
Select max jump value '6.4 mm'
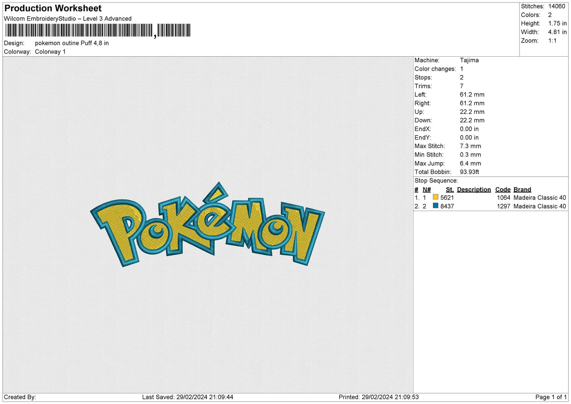coord(471,163)
